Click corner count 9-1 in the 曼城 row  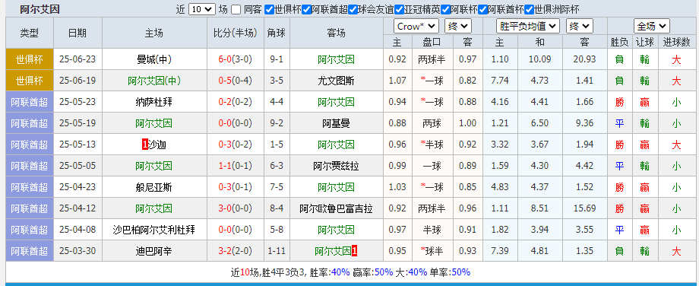click(277, 59)
